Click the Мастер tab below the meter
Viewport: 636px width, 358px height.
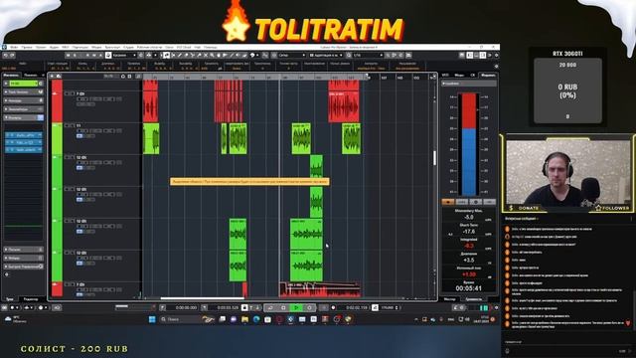click(449, 299)
